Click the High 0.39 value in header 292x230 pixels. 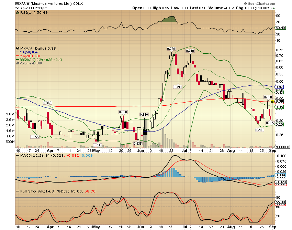click(161, 8)
